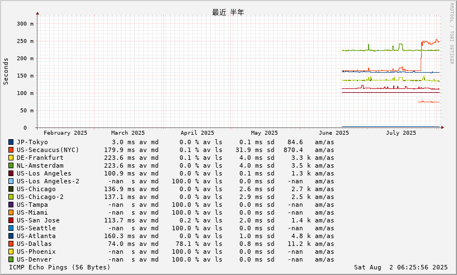Select the US-Phoenix legend label
This screenshot has height=275, width=457.
[x=36, y=252]
